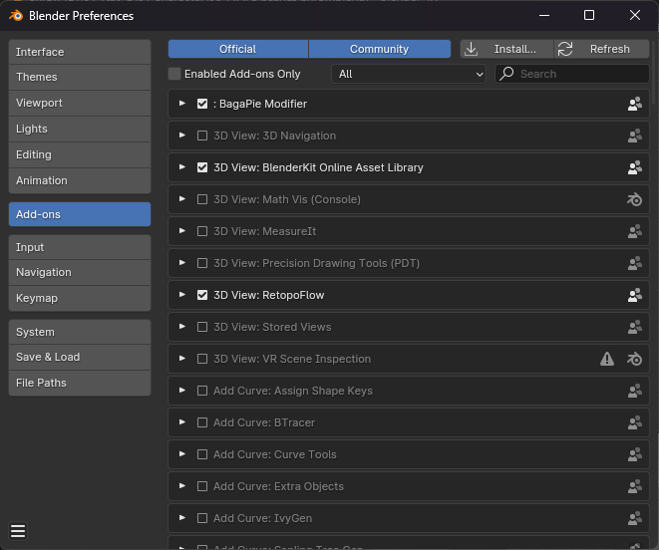Click the community icon on Stored Views row

[635, 327]
